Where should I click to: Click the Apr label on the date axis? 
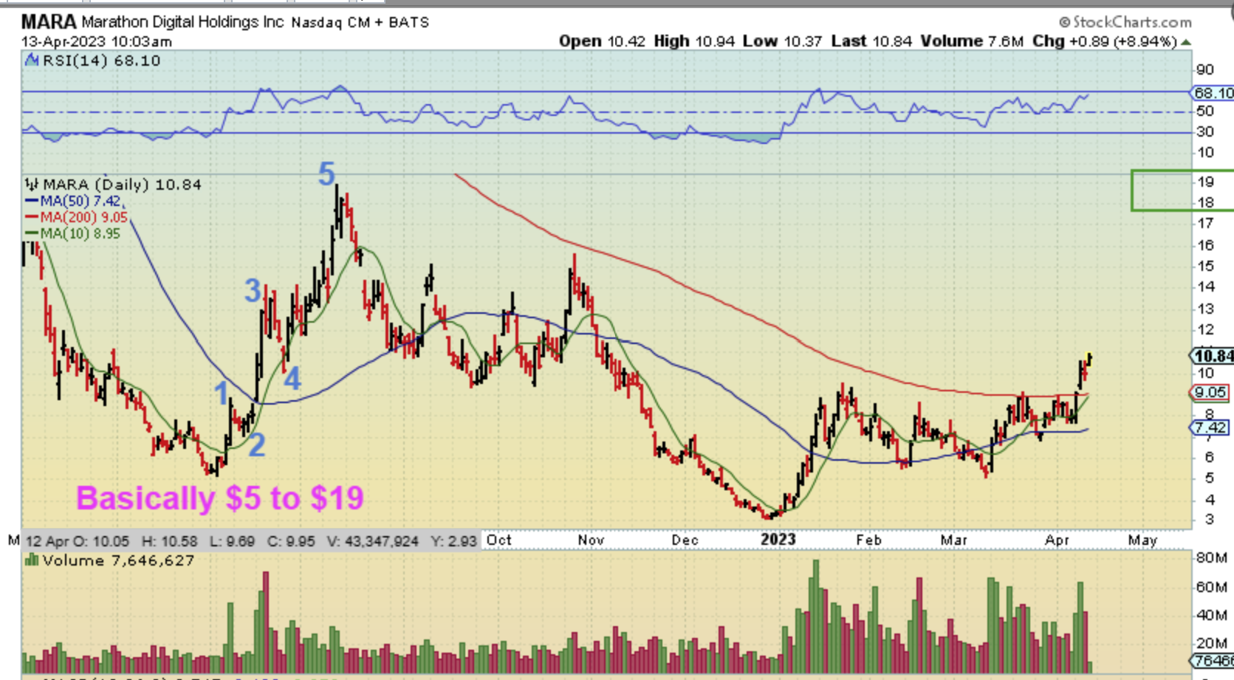(x=1057, y=540)
